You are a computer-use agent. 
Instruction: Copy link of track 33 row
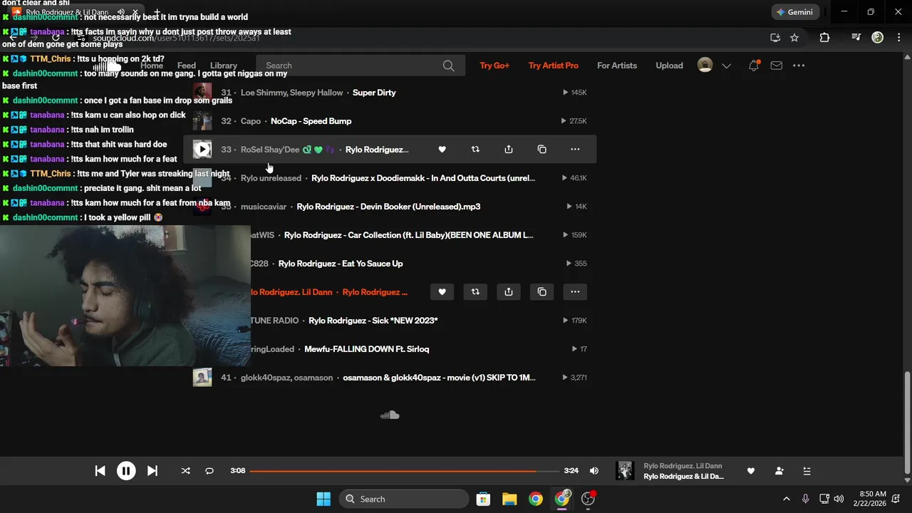coord(542,150)
